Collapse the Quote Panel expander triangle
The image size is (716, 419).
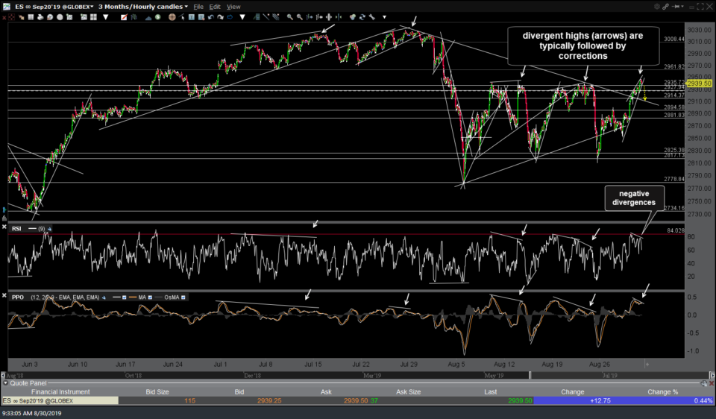coord(5,383)
